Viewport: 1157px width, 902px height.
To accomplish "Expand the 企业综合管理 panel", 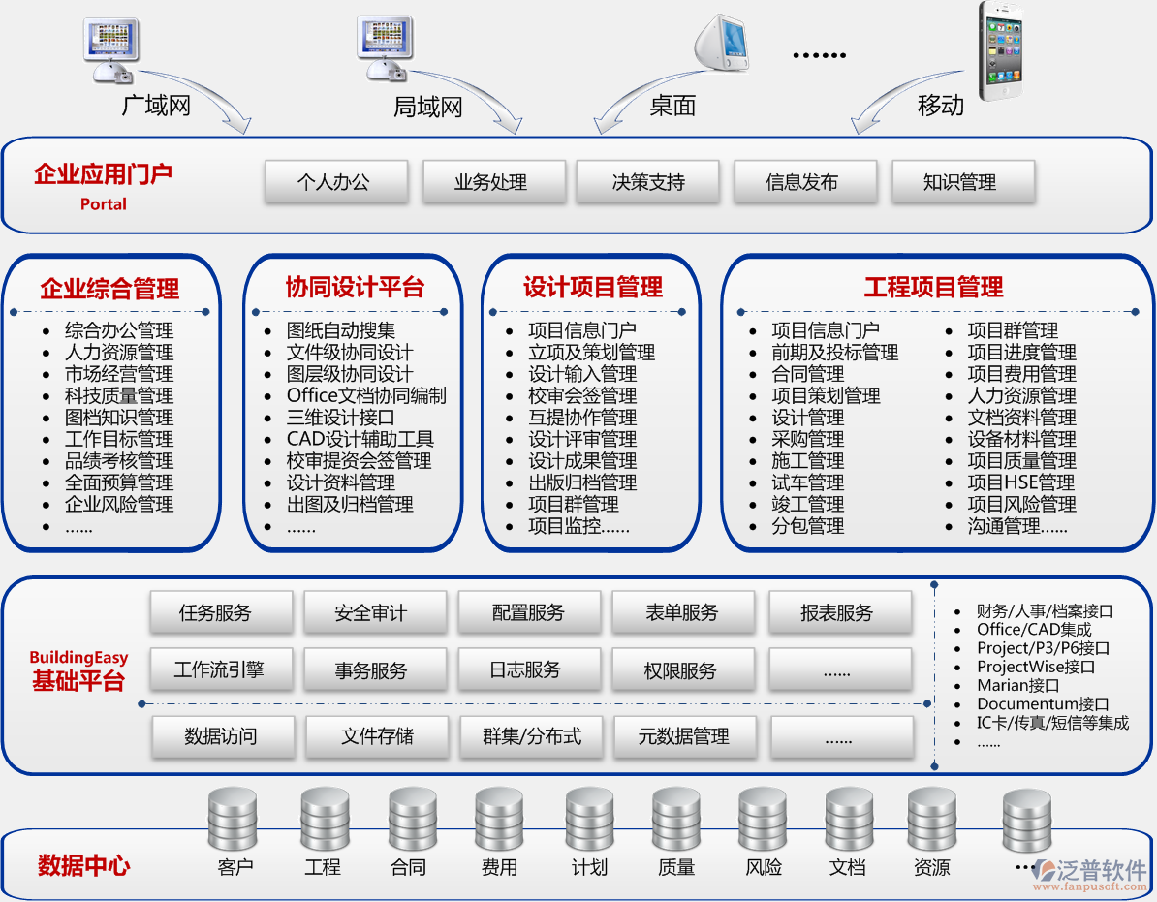I will [x=108, y=287].
